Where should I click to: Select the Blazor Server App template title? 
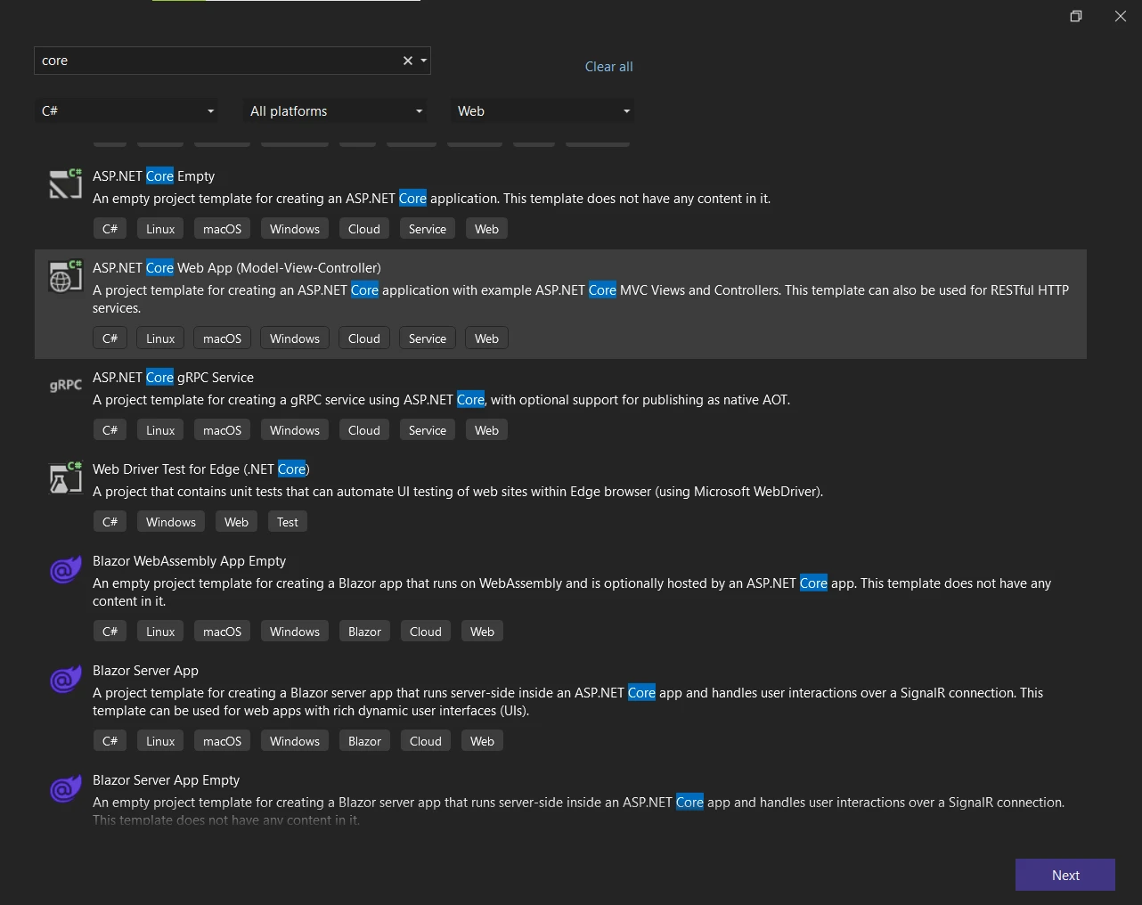click(x=145, y=671)
